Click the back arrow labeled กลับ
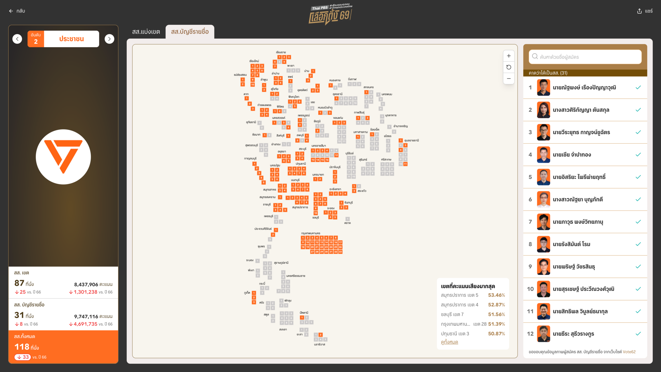 pyautogui.click(x=11, y=11)
